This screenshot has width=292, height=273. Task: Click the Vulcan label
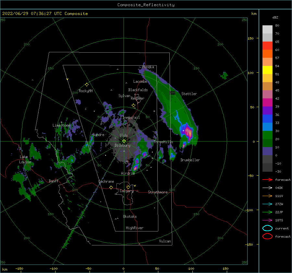tap(165, 241)
